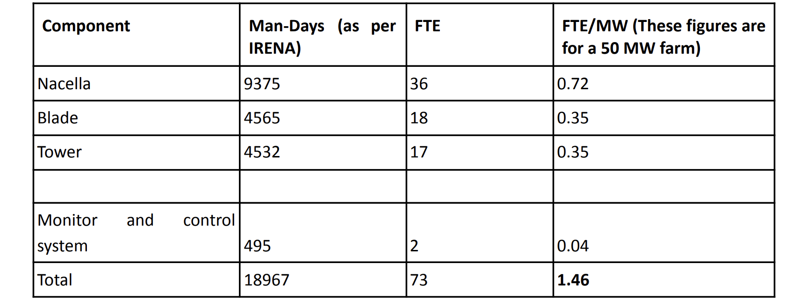Click the Blade component cell

137,118
